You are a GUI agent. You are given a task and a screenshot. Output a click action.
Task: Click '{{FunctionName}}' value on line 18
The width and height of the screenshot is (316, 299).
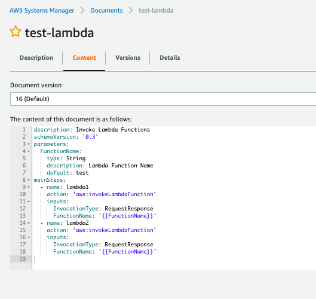(127, 252)
